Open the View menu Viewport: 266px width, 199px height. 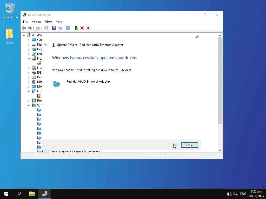[x=48, y=22]
